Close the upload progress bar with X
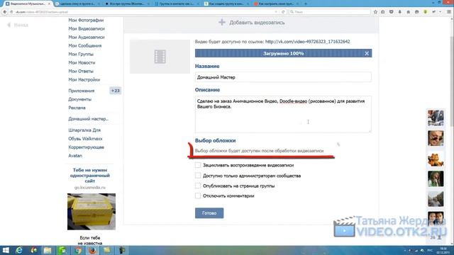454x255 pixels. pyautogui.click(x=367, y=53)
